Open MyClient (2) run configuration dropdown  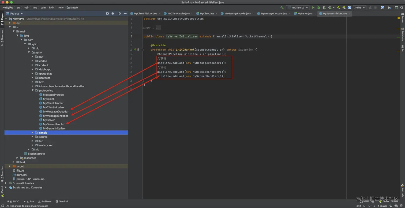(x=298, y=8)
